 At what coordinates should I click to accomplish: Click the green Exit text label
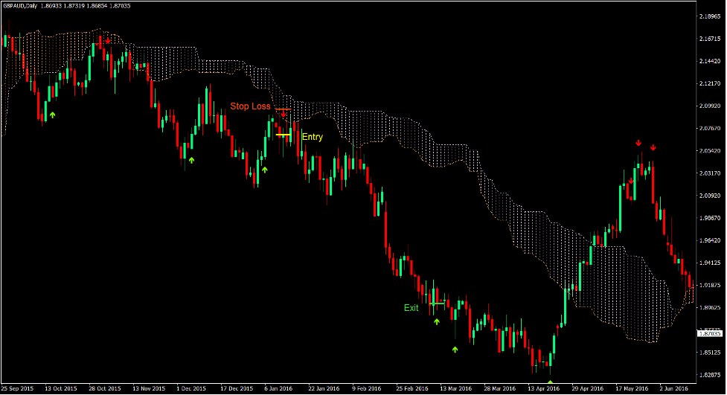pyautogui.click(x=411, y=307)
